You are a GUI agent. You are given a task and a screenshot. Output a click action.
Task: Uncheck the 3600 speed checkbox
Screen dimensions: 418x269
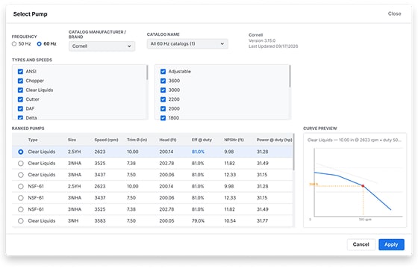tap(163, 81)
